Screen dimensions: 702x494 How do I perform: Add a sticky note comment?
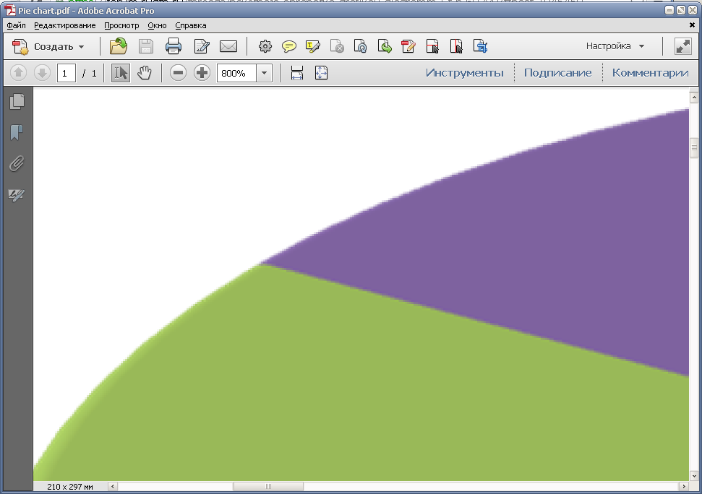[288, 46]
